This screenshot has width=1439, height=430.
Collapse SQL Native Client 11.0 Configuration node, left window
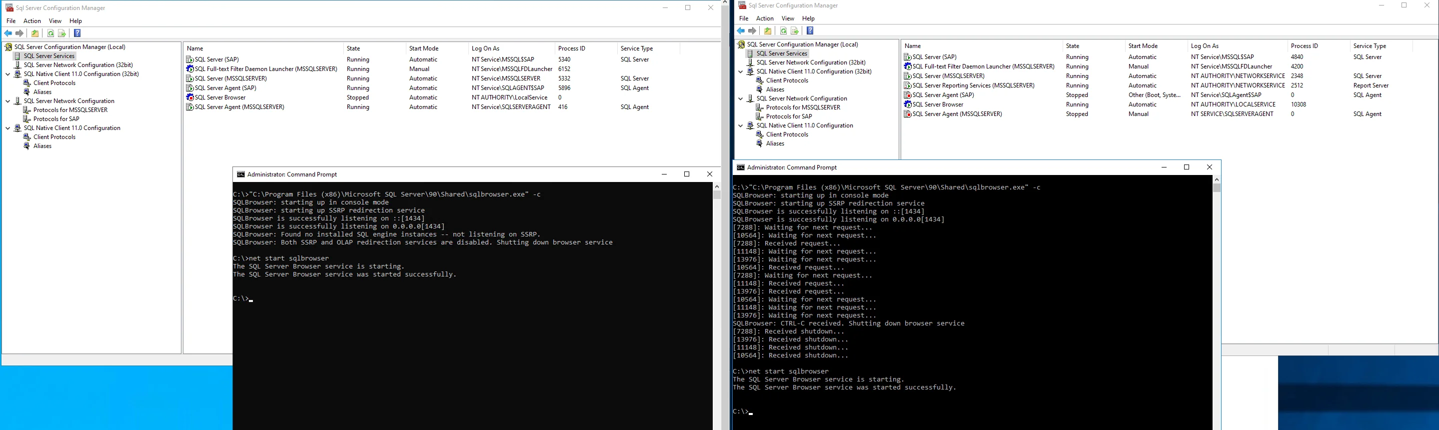tap(8, 128)
